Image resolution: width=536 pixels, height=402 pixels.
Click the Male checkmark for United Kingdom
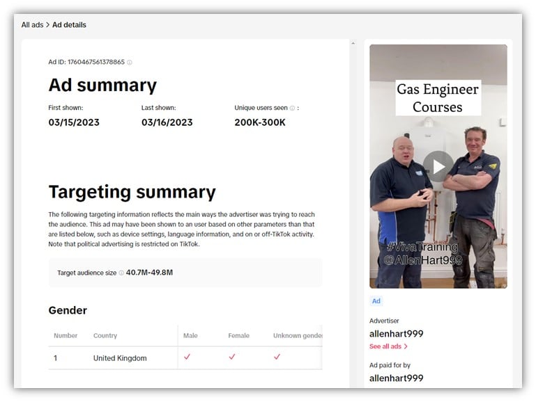[x=187, y=357]
